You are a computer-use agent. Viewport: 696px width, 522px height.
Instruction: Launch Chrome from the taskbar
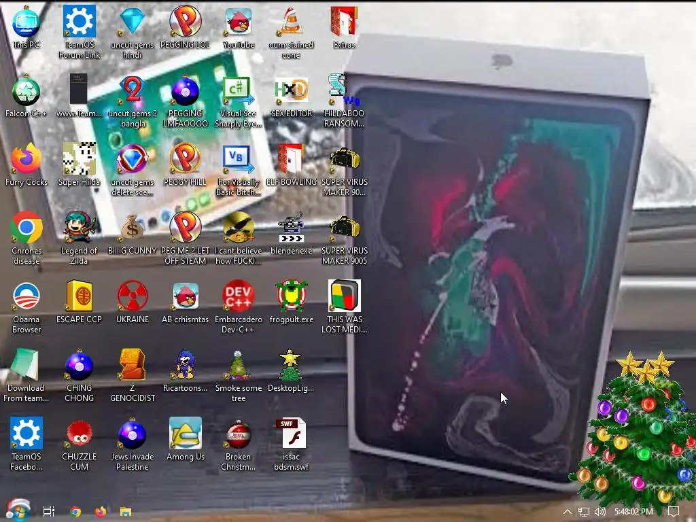(75, 511)
